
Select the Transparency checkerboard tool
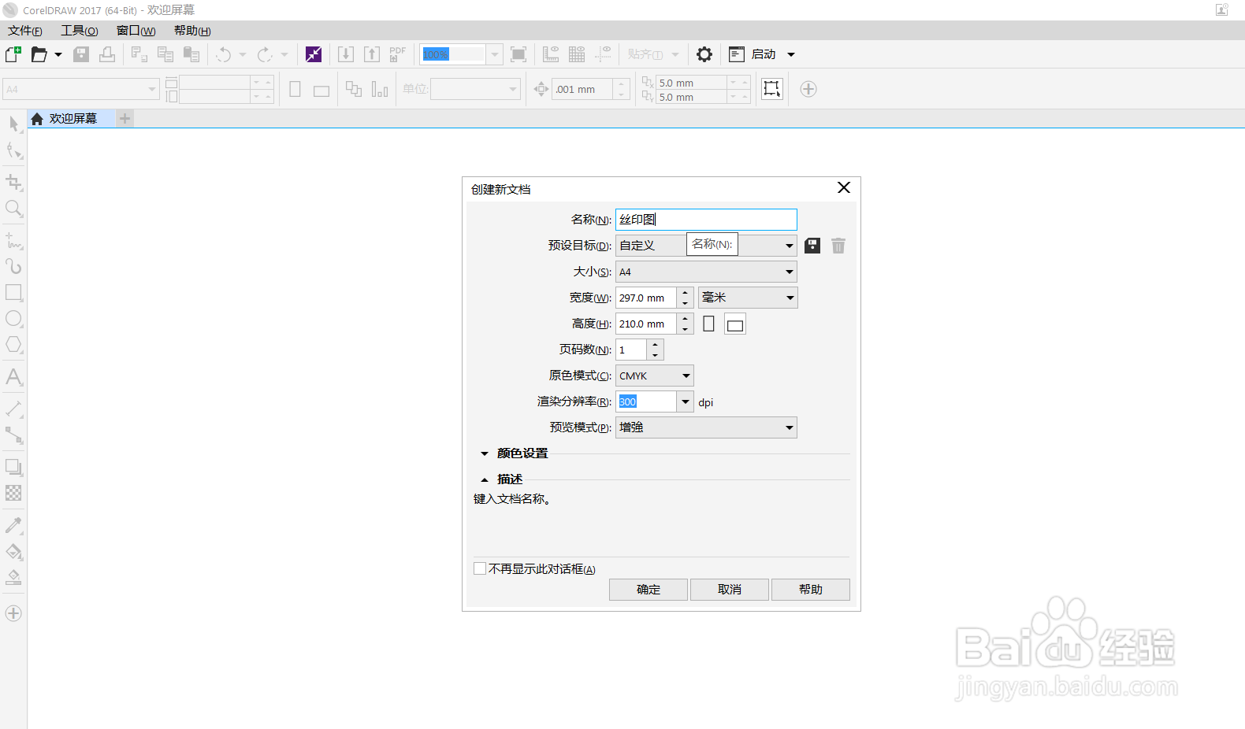(13, 493)
